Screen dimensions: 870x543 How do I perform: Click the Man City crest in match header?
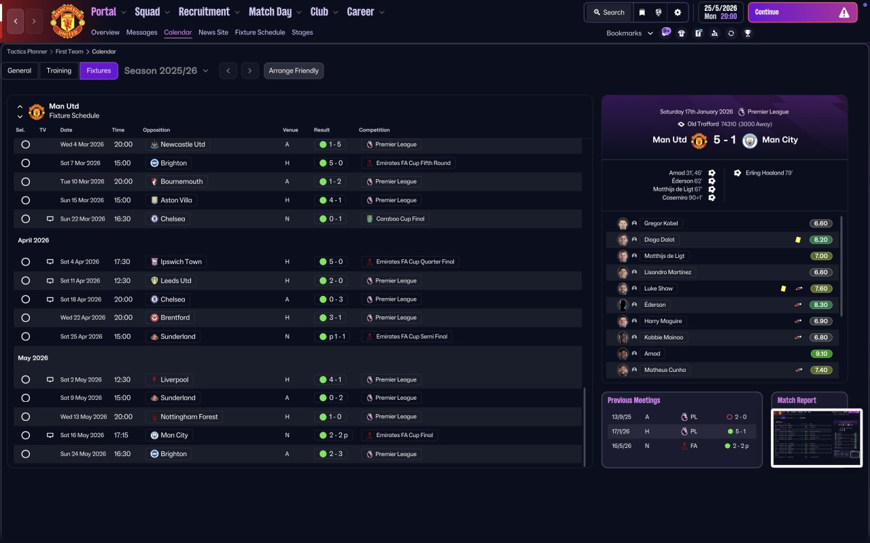point(750,141)
